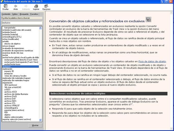The width and height of the screenshot is (174, 131).
Task: Select the FBX index entry
Action: click(6, 112)
